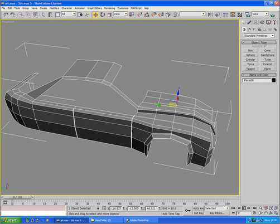Open the selection filter All dropdown
The height and width of the screenshot is (224, 280).
coord(69,14)
